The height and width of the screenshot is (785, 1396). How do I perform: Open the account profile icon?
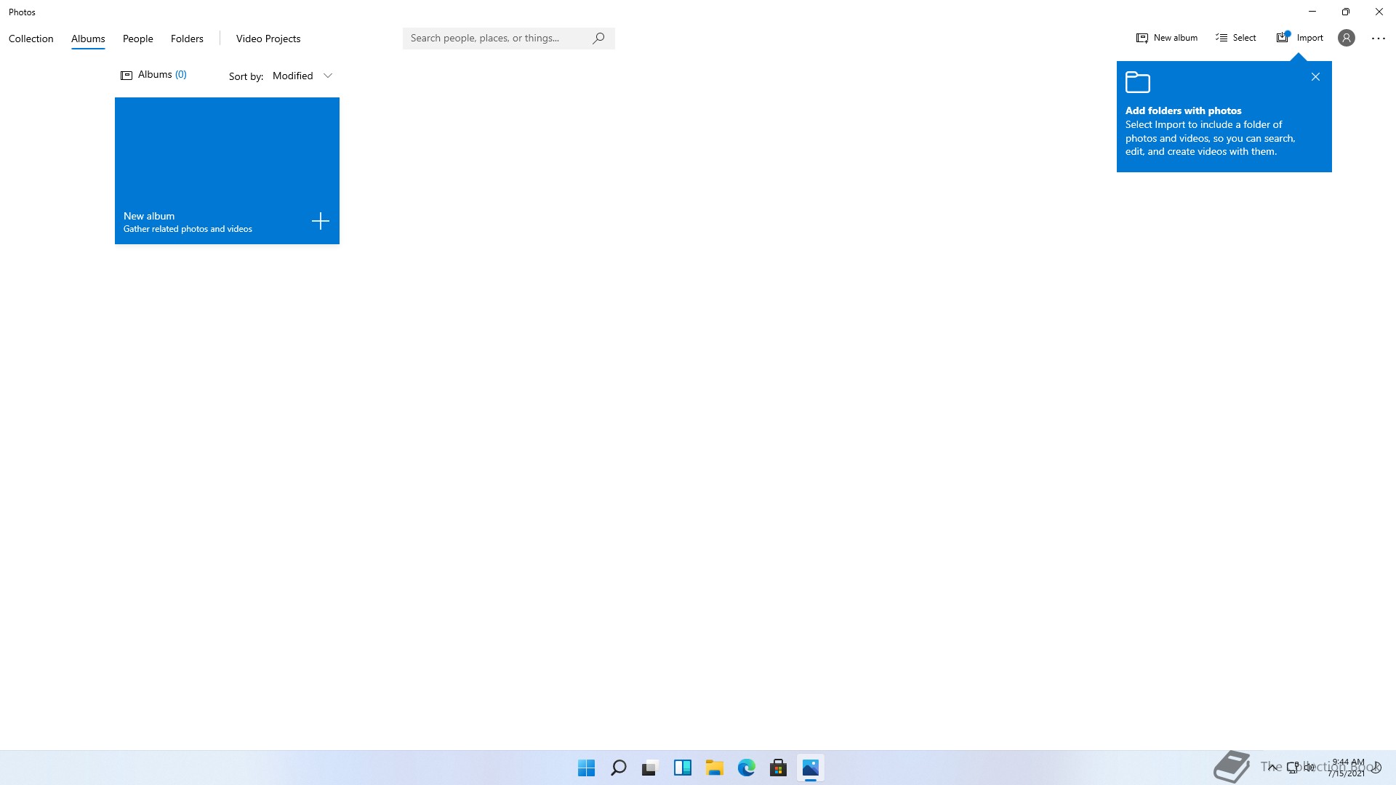(x=1346, y=38)
